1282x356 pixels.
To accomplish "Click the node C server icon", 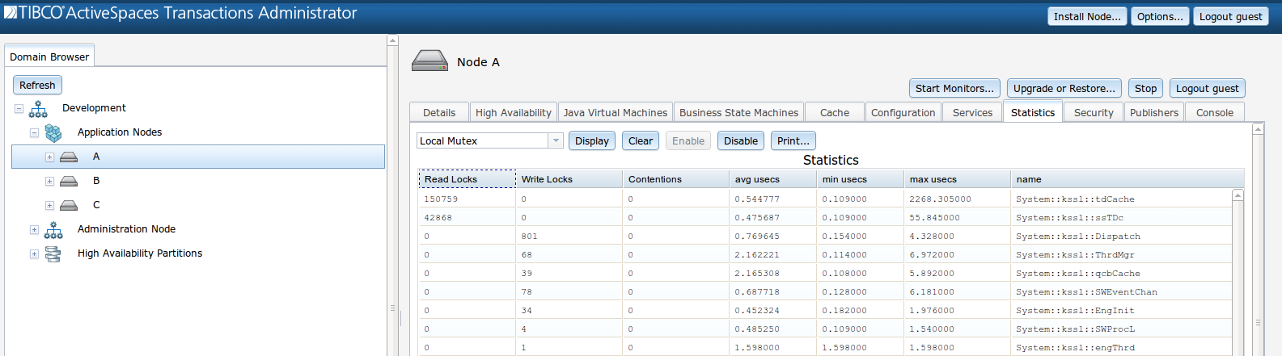I will coord(69,205).
